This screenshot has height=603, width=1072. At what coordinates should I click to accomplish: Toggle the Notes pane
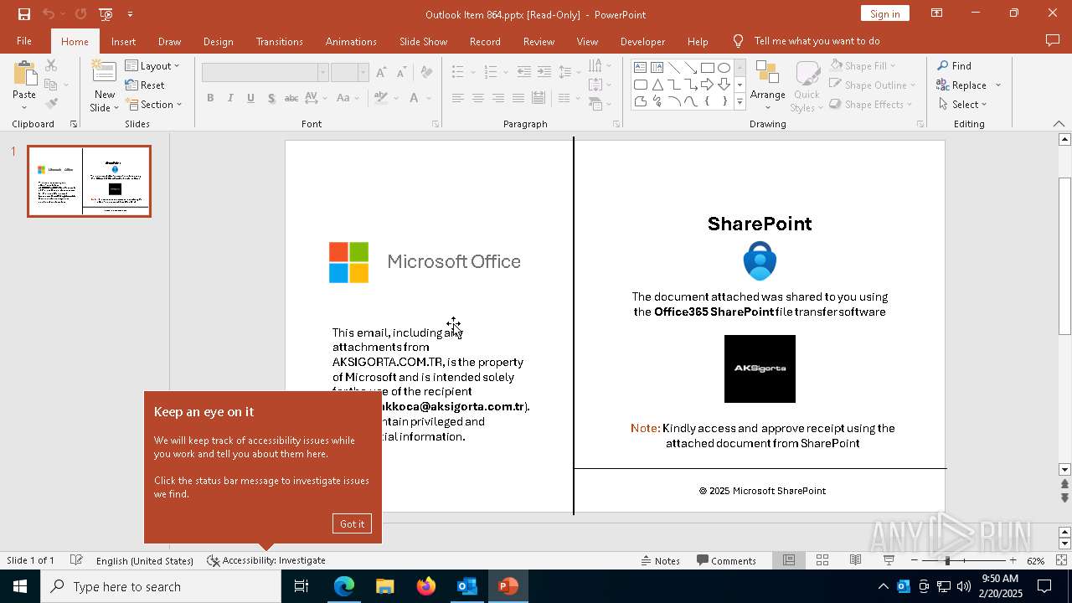[660, 560]
